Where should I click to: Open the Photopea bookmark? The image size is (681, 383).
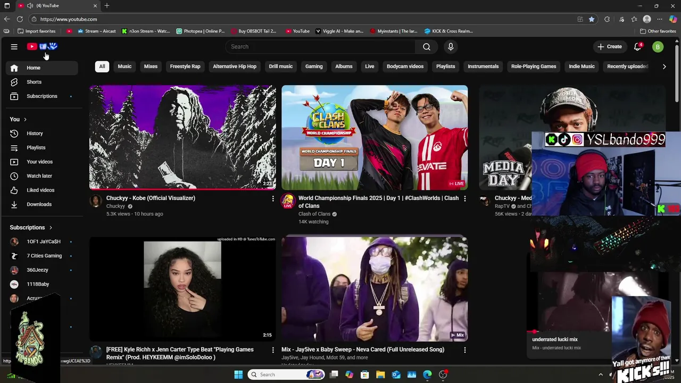point(201,31)
